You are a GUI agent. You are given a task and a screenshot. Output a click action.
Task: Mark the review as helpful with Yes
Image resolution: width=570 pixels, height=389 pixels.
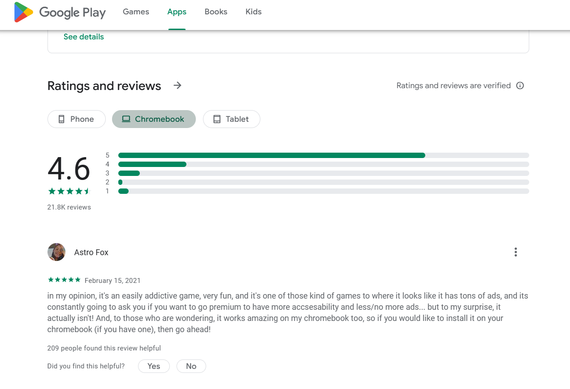pyautogui.click(x=154, y=366)
